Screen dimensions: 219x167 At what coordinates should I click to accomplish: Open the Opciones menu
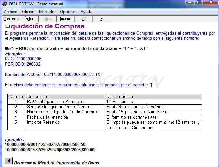(x=68, y=12)
